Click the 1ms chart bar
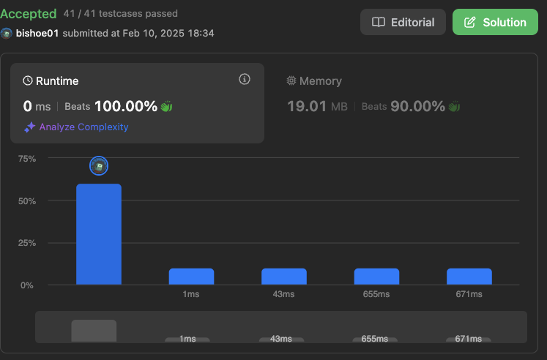This screenshot has width=547, height=360. [191, 277]
